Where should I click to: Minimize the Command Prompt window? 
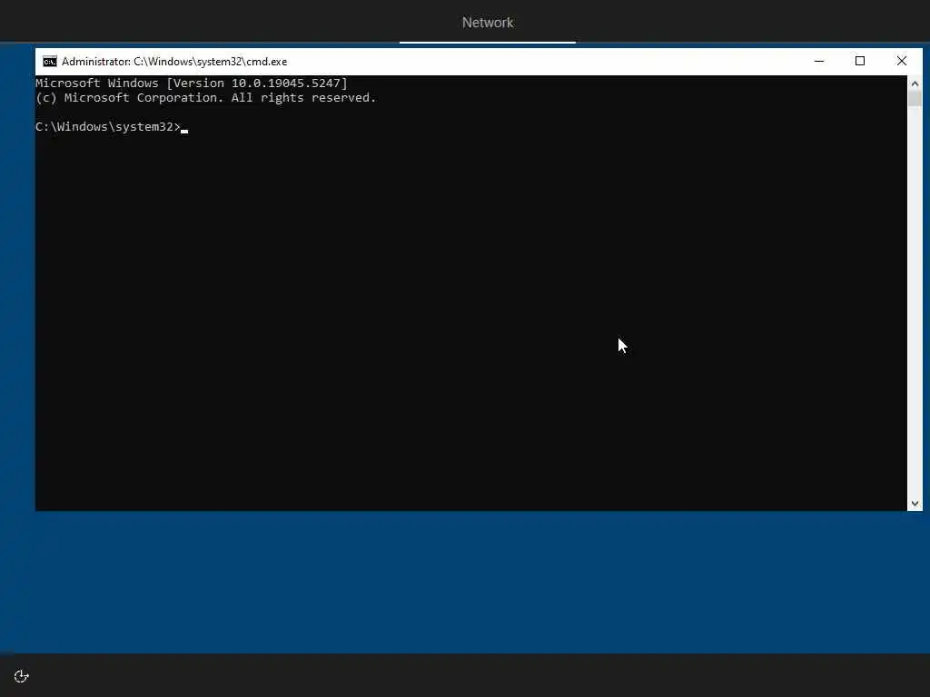[x=819, y=61]
